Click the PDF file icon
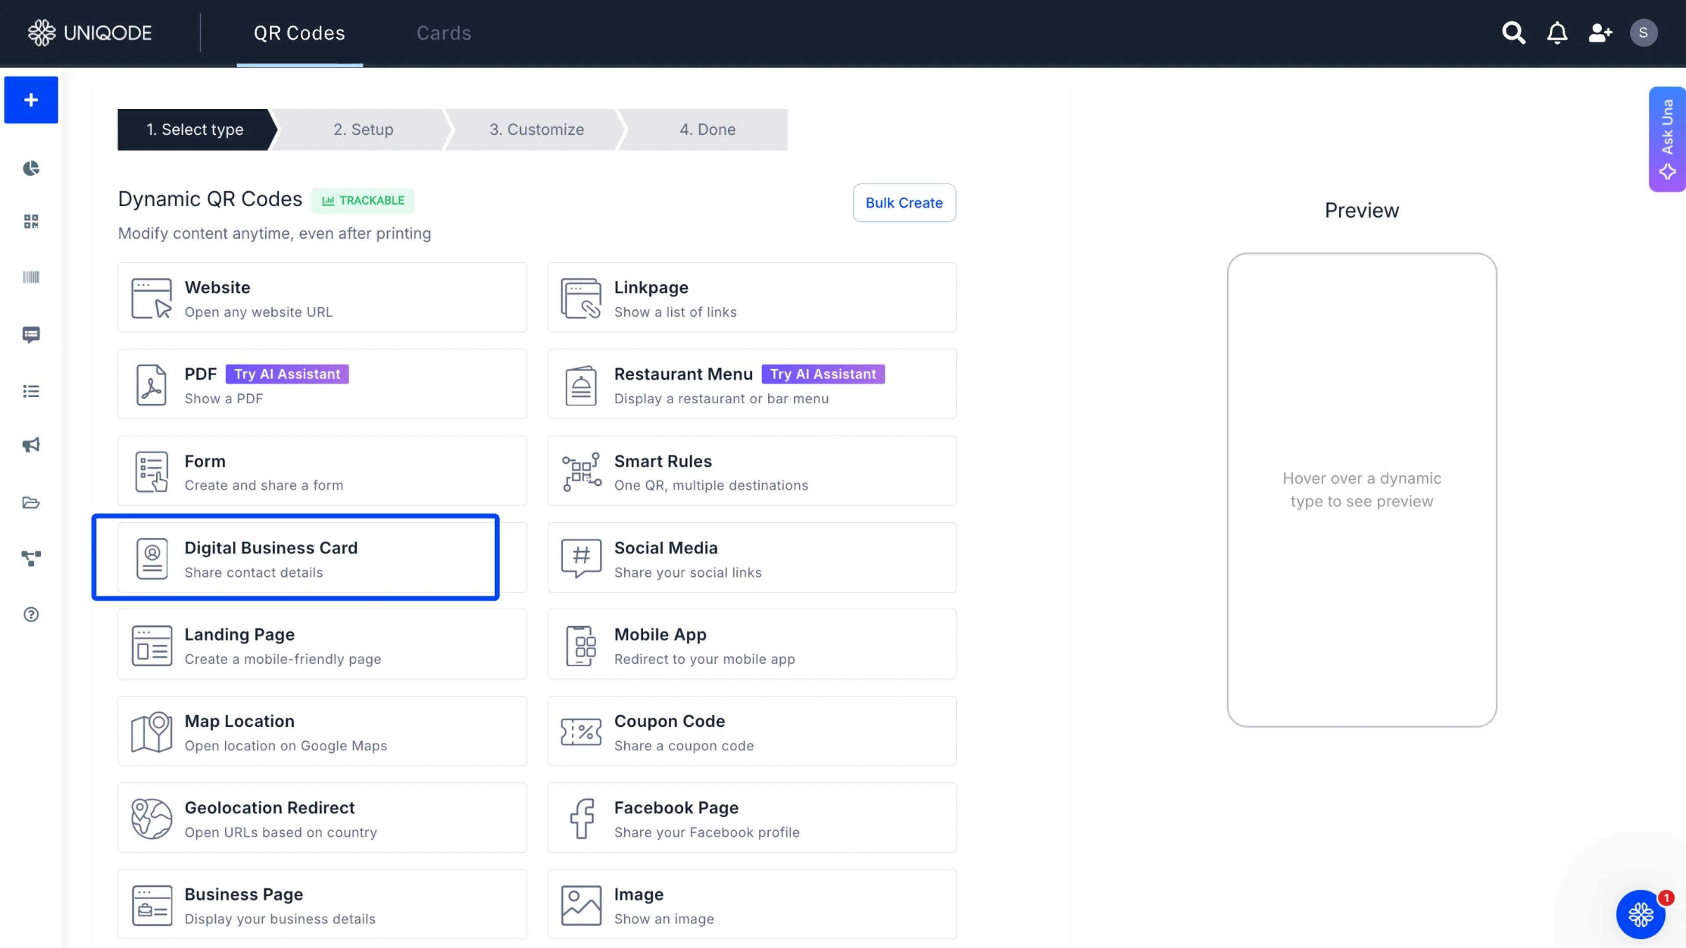This screenshot has height=948, width=1686. pos(151,385)
